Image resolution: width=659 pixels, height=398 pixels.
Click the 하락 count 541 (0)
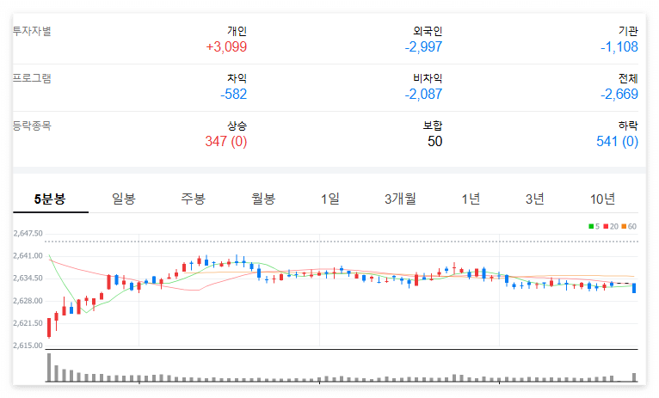click(x=617, y=142)
